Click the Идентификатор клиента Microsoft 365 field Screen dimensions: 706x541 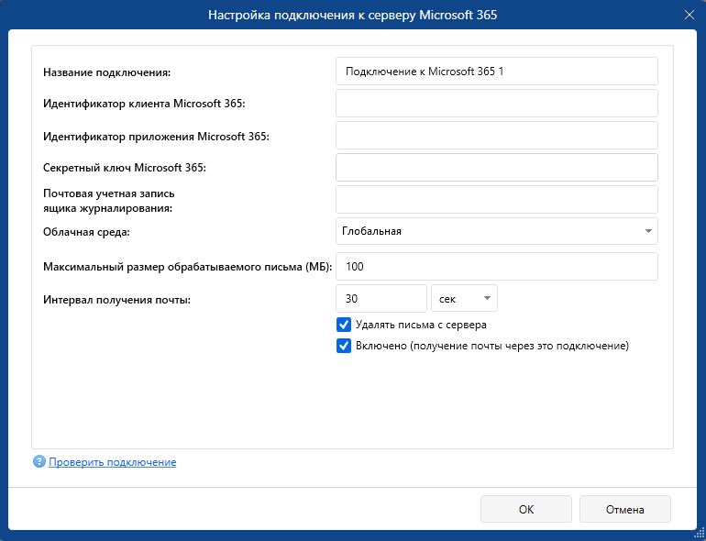coord(497,103)
